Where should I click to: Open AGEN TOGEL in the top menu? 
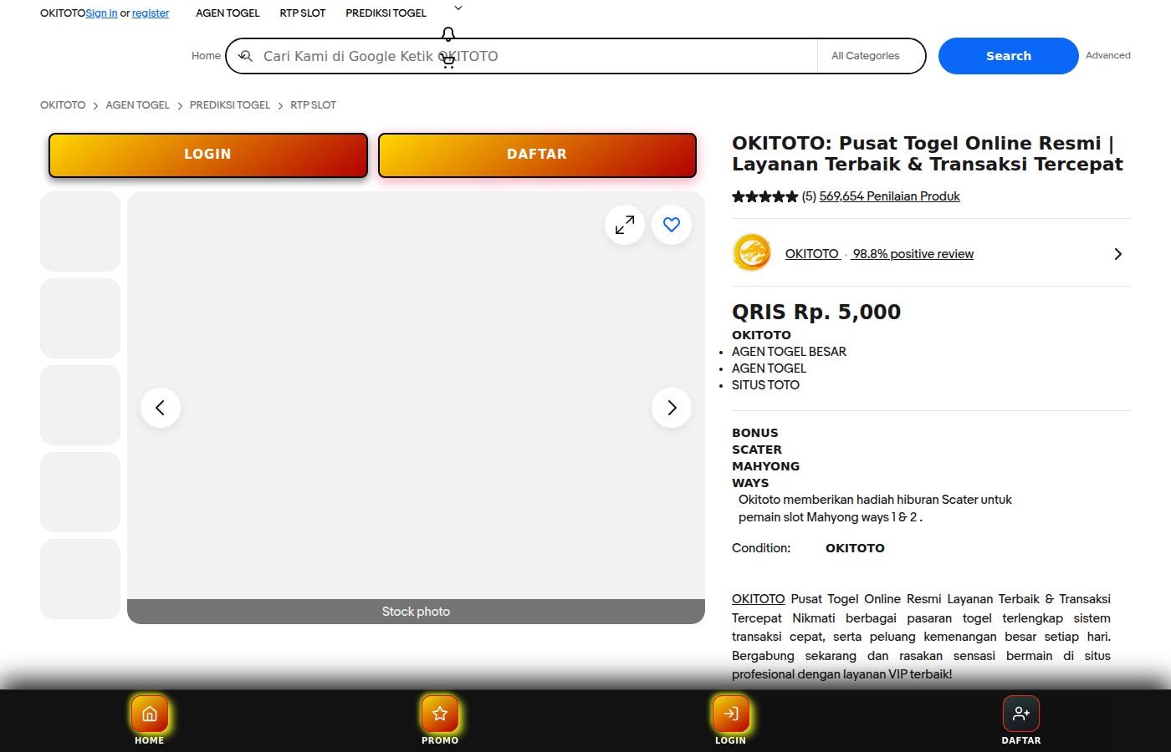coord(228,13)
